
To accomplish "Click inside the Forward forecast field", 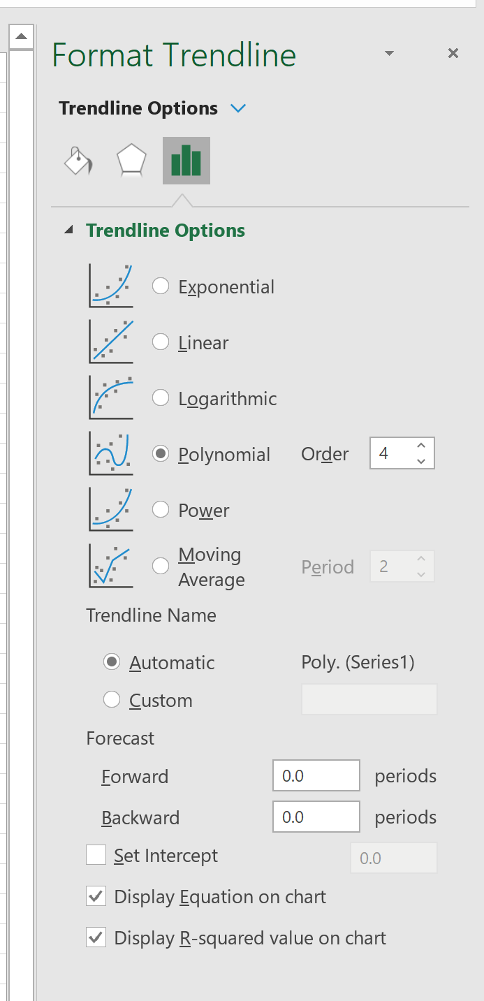I will (316, 775).
